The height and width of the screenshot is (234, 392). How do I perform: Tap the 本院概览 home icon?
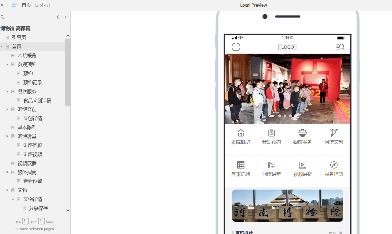click(x=241, y=133)
